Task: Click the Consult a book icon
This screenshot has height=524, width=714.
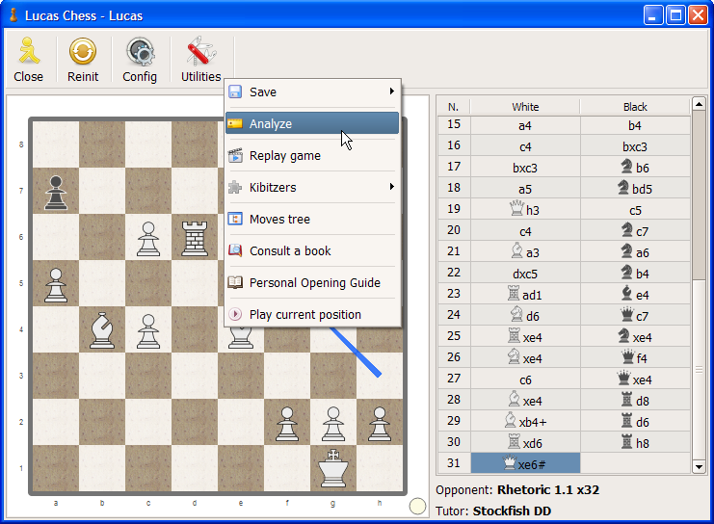Action: tap(235, 250)
